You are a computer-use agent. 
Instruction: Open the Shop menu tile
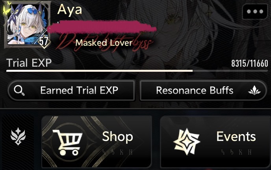tap(97, 142)
